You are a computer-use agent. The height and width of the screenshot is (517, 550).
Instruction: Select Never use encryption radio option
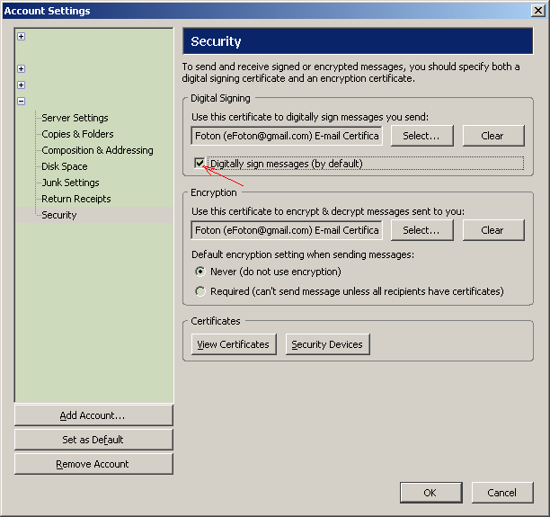200,272
